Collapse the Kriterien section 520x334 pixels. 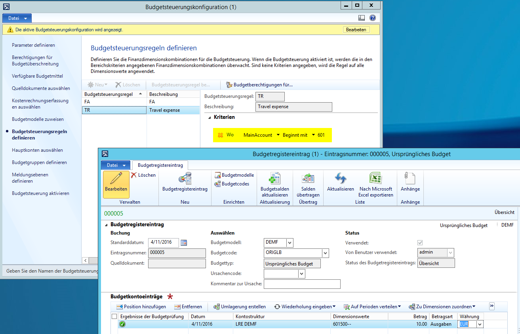click(x=209, y=117)
